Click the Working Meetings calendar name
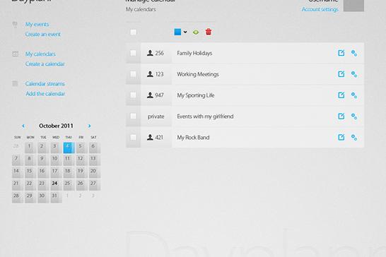The width and height of the screenshot is (386, 257). click(x=198, y=74)
